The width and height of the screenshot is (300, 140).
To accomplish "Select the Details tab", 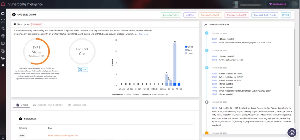I will coord(22,105).
